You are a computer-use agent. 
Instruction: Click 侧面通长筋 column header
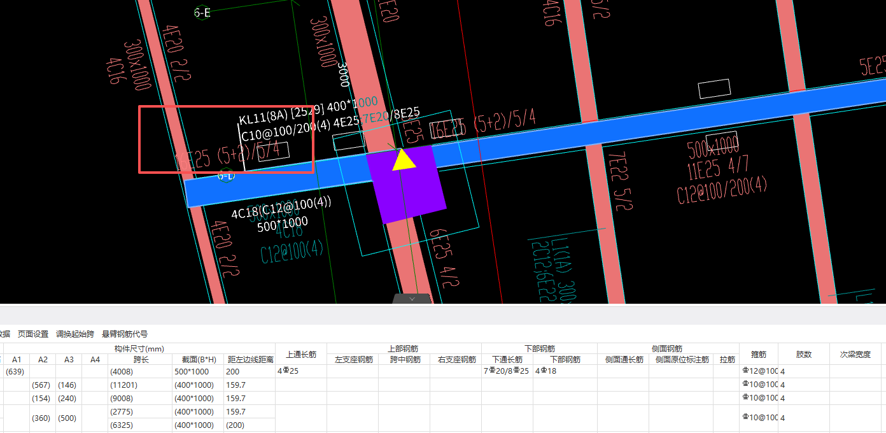(623, 360)
